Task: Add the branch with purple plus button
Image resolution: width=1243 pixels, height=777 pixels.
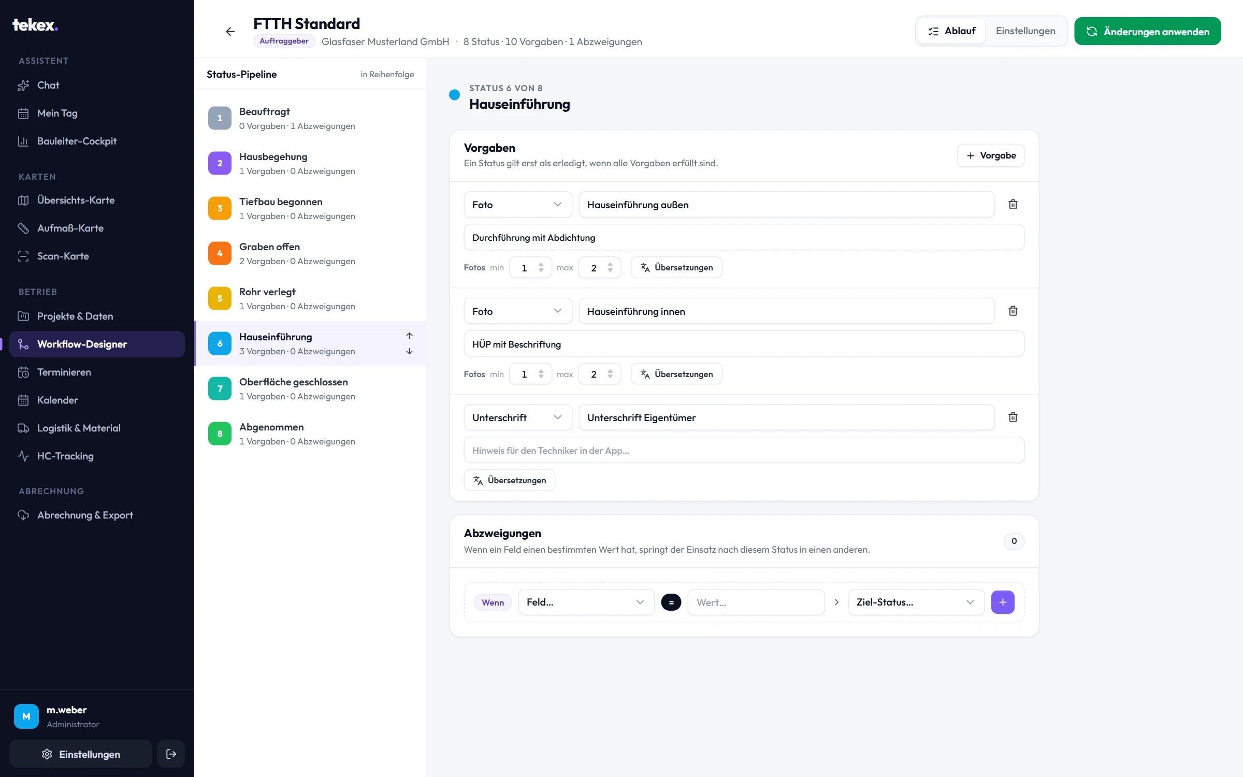Action: pos(1003,602)
